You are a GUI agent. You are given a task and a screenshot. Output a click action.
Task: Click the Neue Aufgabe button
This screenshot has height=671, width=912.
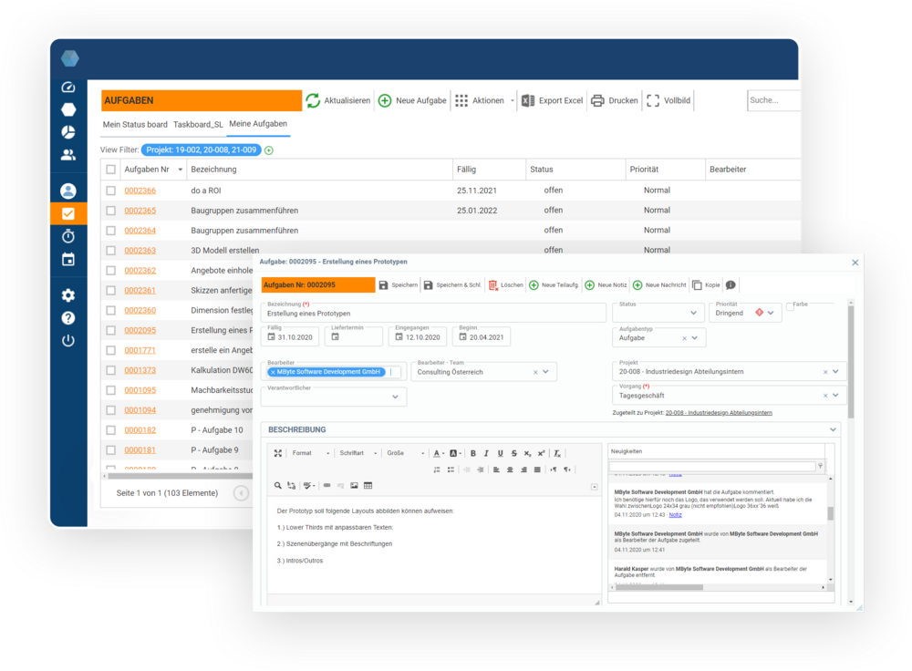pyautogui.click(x=412, y=100)
